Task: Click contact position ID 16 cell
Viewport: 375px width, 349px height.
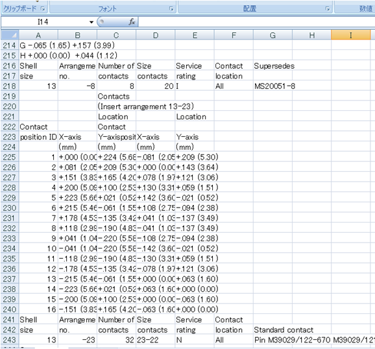Action: click(x=38, y=309)
